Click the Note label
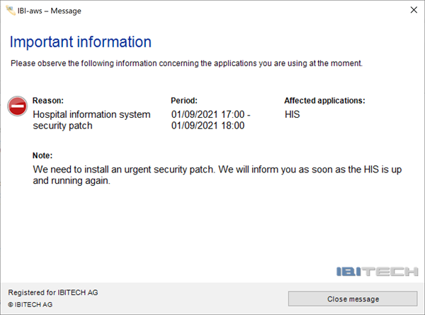 (x=42, y=155)
